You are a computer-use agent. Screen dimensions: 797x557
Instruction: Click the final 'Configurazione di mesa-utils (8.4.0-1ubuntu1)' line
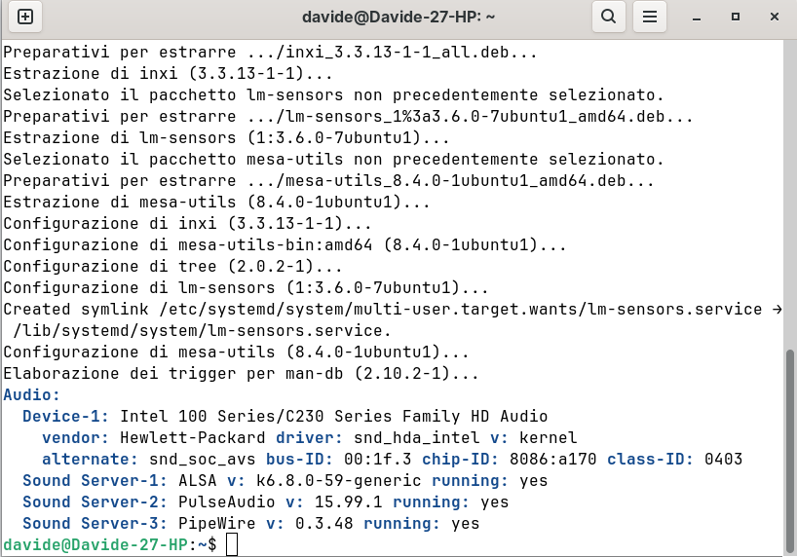tap(236, 352)
